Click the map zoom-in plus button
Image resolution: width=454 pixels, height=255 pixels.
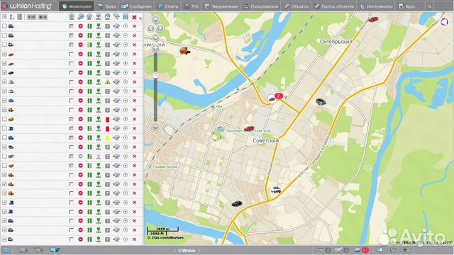click(x=155, y=48)
